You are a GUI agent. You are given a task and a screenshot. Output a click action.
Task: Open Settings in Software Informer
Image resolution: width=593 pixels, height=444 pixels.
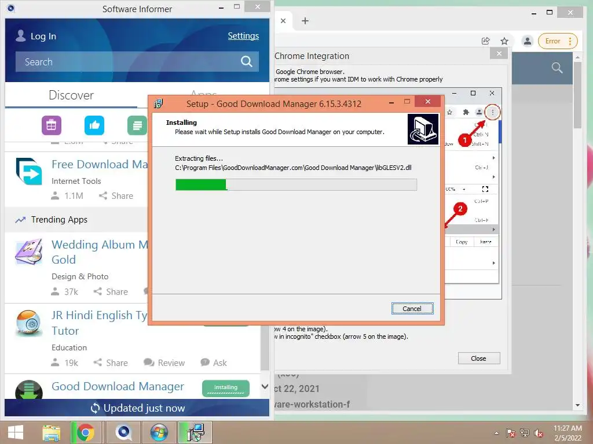243,36
